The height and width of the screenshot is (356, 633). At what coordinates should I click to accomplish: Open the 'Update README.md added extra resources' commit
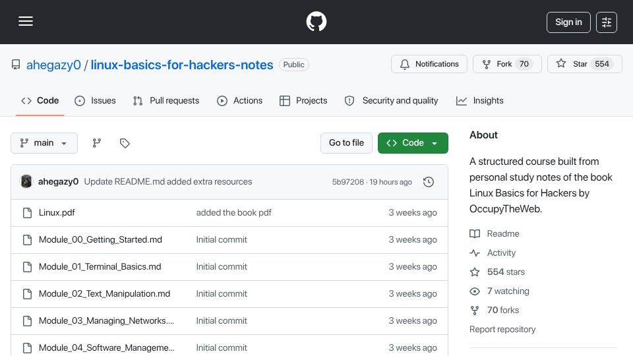(168, 182)
